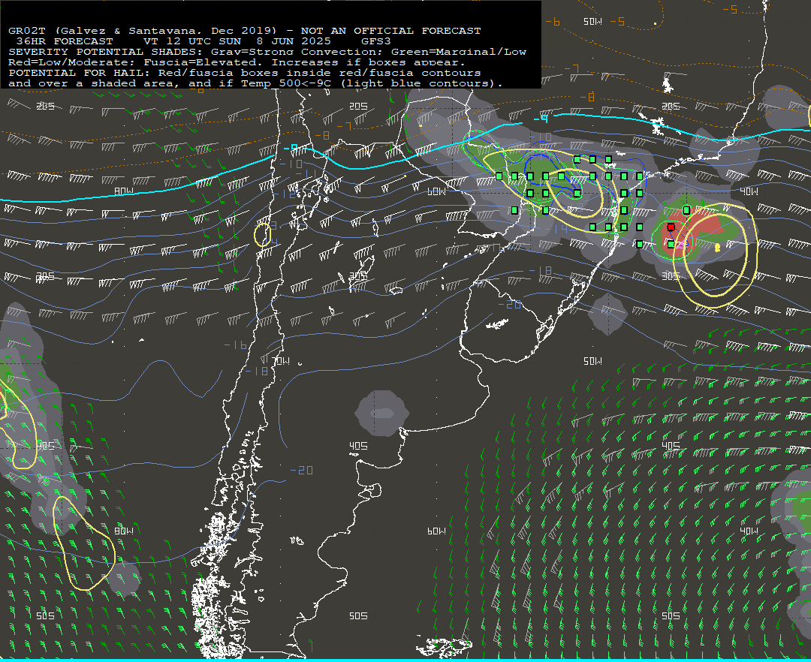The height and width of the screenshot is (662, 811).
Task: Click the '50W' label beside orange -6
Action: coord(592,22)
